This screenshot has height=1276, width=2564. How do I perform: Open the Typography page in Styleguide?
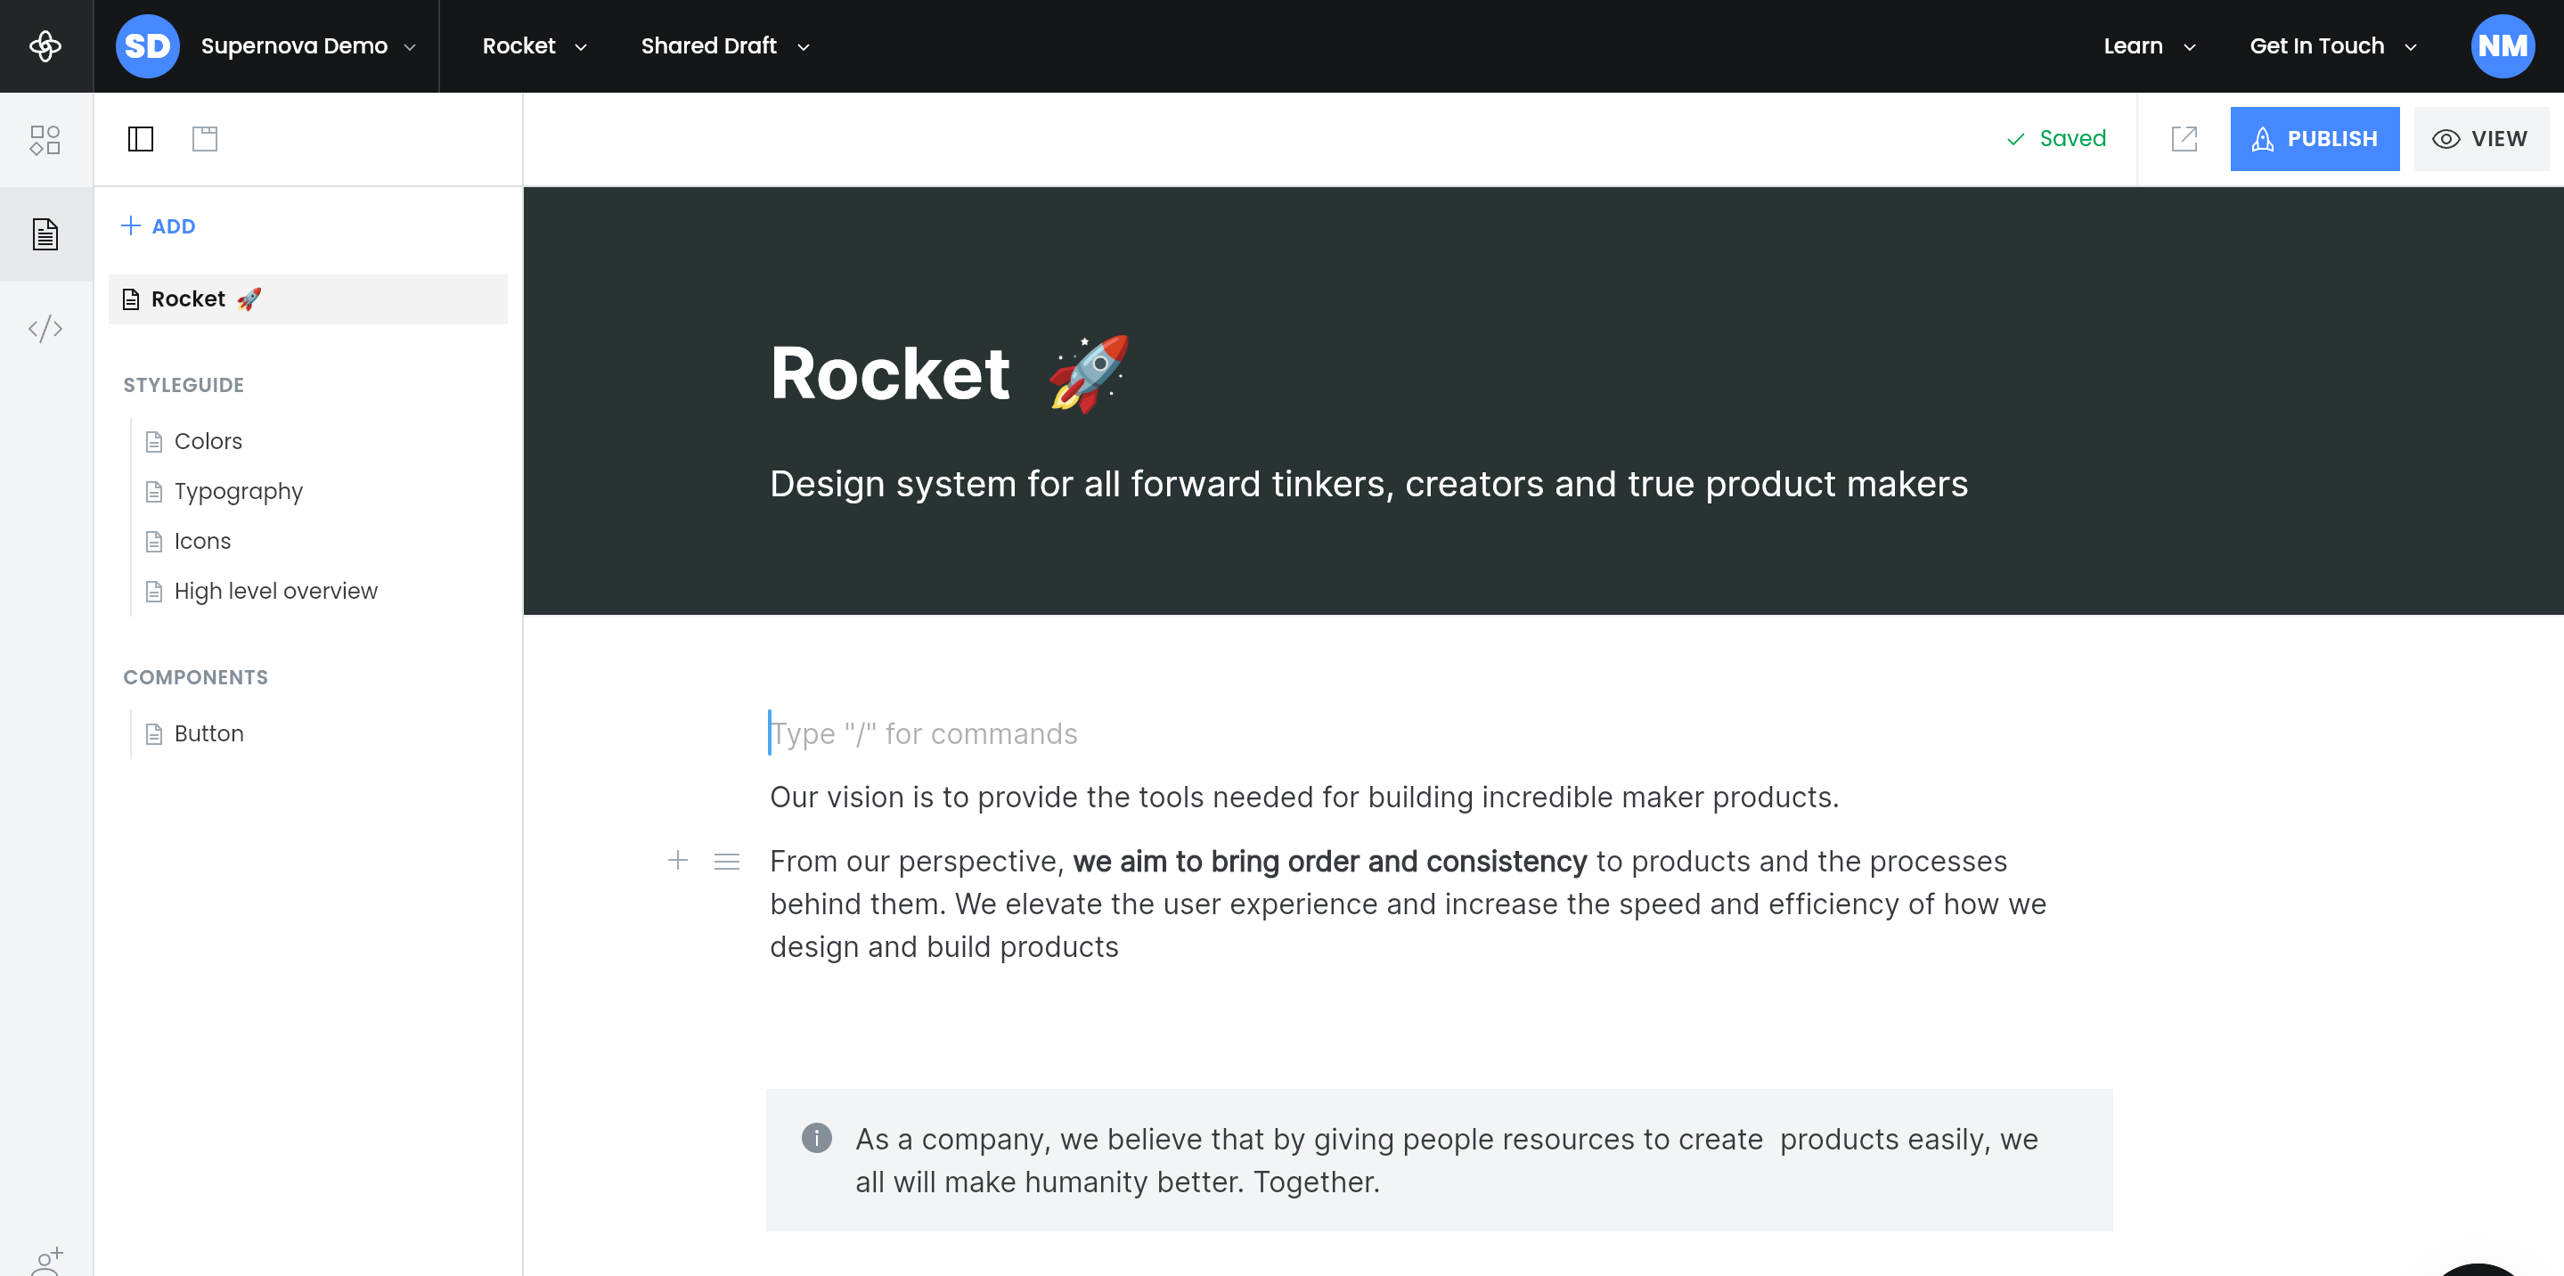[x=238, y=492]
